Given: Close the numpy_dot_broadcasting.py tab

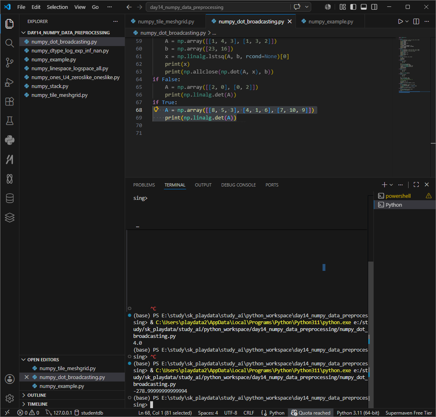Looking at the screenshot, I should point(289,21).
